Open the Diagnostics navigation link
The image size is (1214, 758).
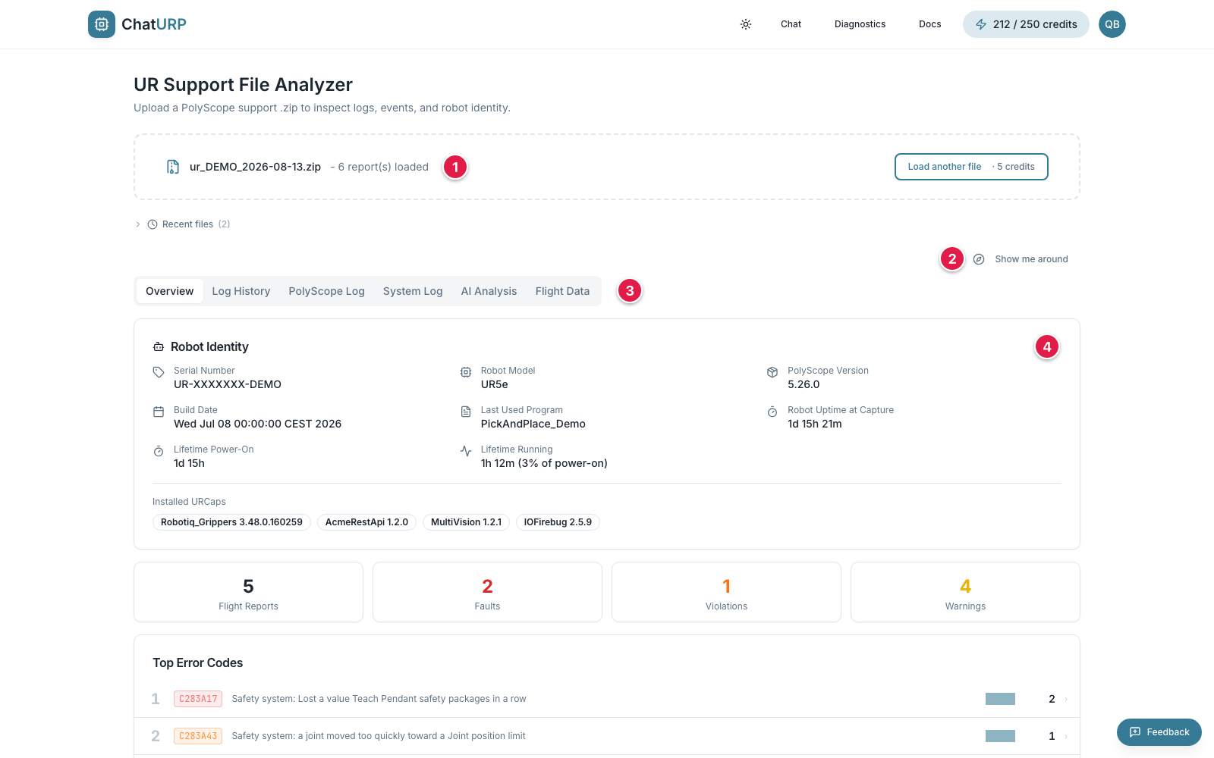(x=860, y=24)
